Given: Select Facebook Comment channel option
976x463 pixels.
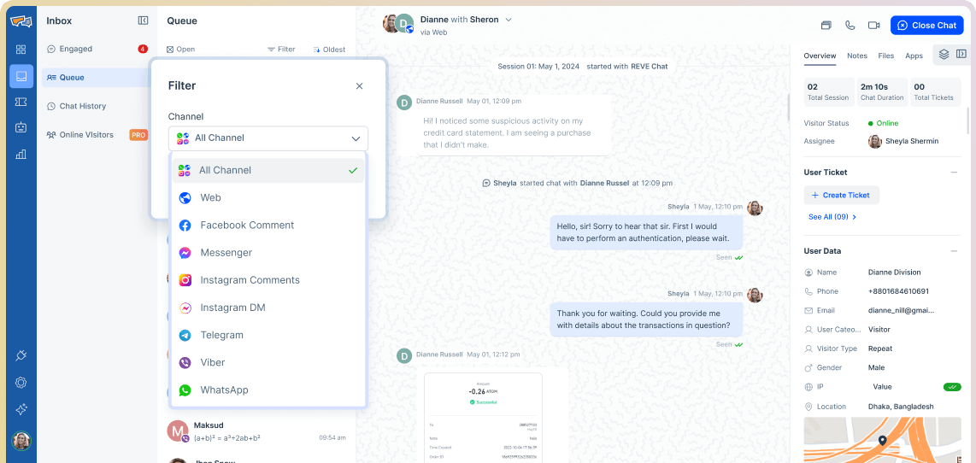Looking at the screenshot, I should [x=268, y=226].
